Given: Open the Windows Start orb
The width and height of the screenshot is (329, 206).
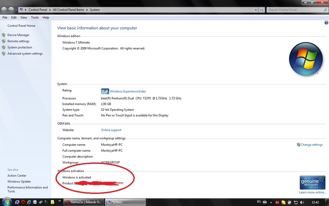Looking at the screenshot, I should coord(7,202).
